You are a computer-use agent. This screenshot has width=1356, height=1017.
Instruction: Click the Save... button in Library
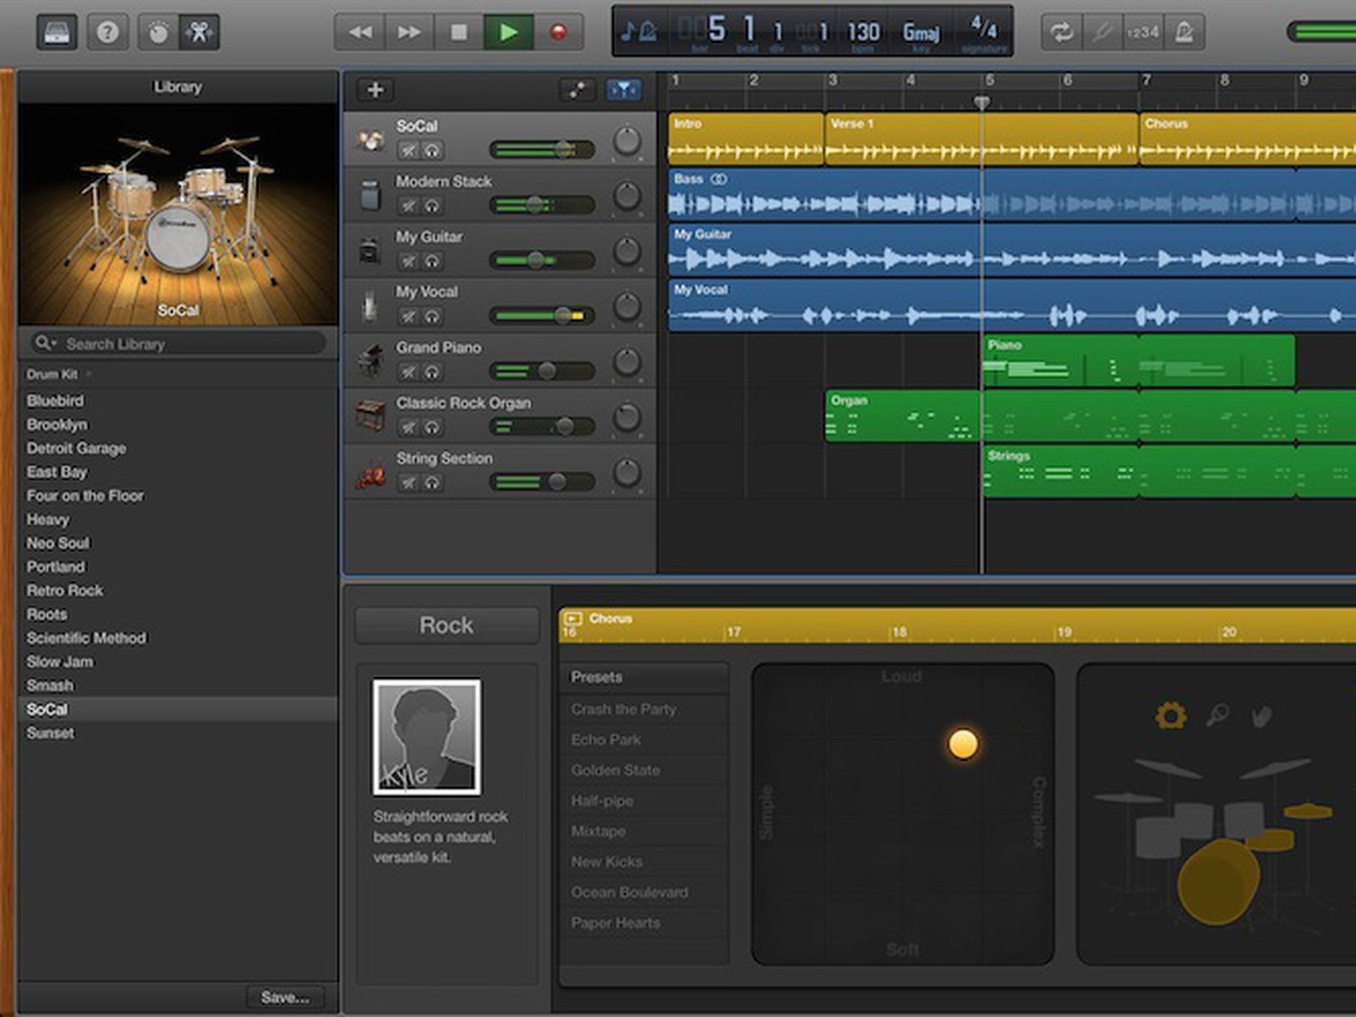pyautogui.click(x=285, y=998)
